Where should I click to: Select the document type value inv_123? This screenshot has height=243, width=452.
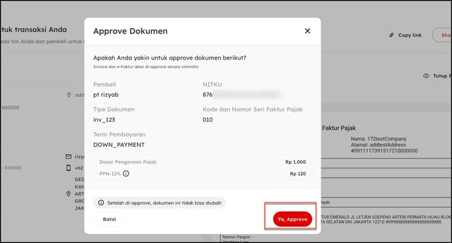pyautogui.click(x=104, y=120)
